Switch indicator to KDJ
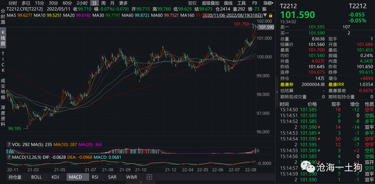 coord(55,177)
